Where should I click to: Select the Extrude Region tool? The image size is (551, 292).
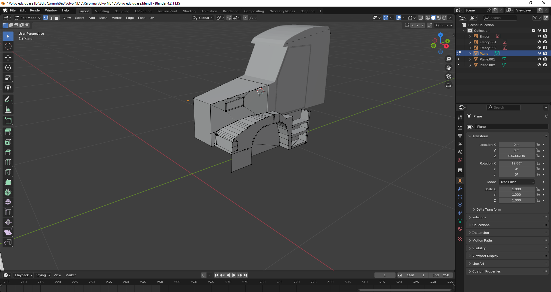tap(8, 132)
